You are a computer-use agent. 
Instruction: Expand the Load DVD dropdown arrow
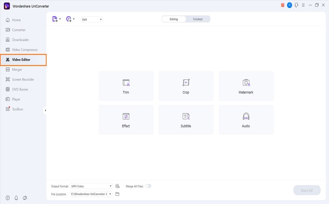pos(74,19)
